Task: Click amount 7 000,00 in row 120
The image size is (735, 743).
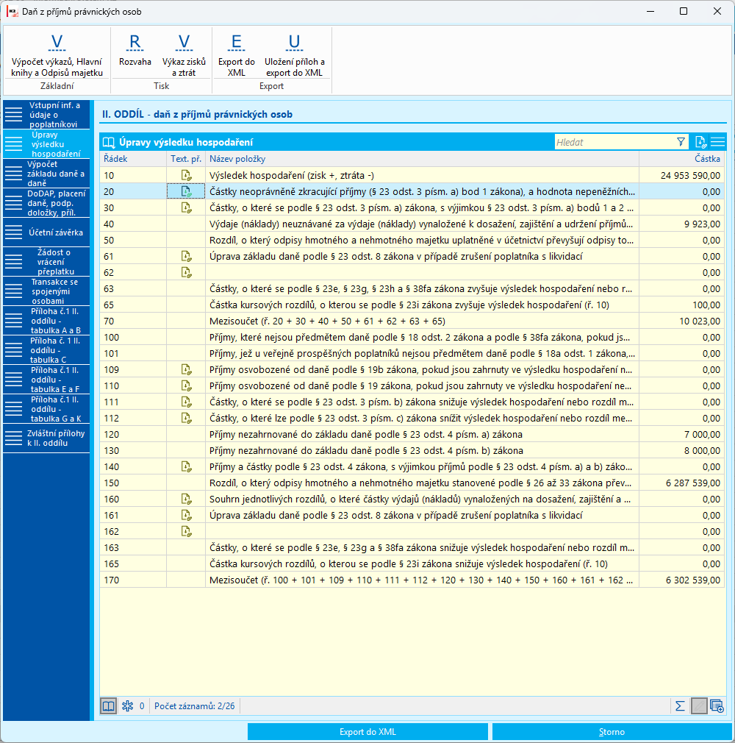Action: (x=702, y=434)
